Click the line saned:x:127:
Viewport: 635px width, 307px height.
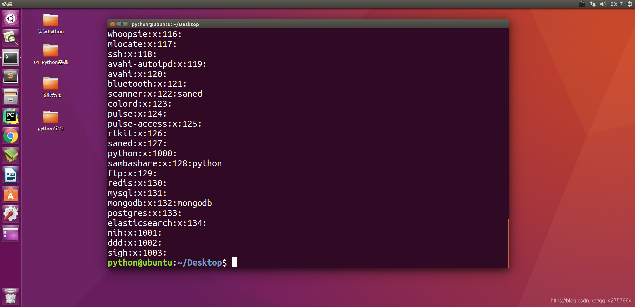137,143
